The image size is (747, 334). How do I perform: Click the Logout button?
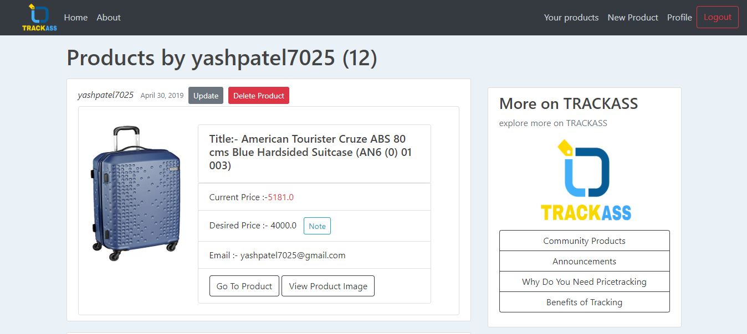(718, 17)
